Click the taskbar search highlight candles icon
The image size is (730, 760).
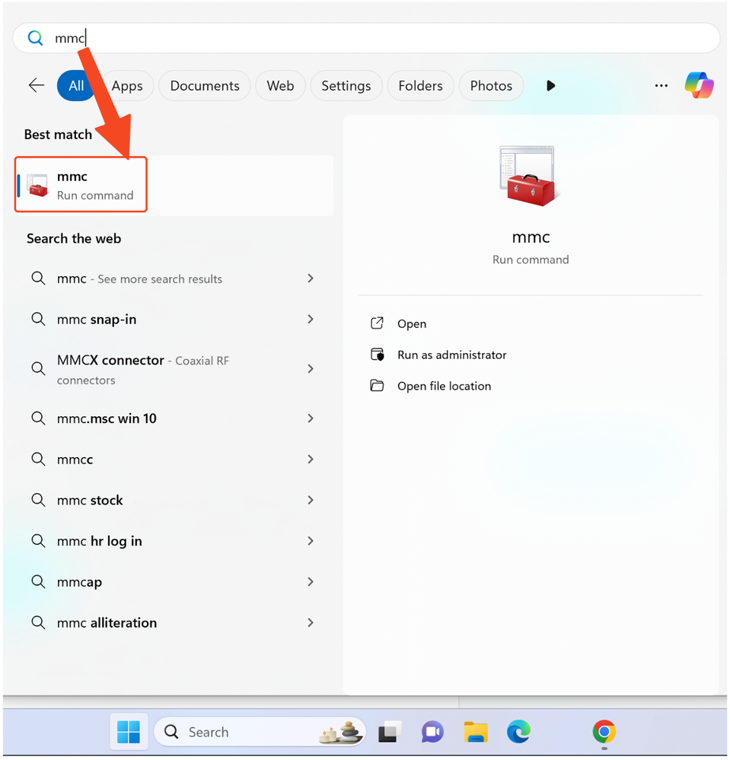point(342,732)
